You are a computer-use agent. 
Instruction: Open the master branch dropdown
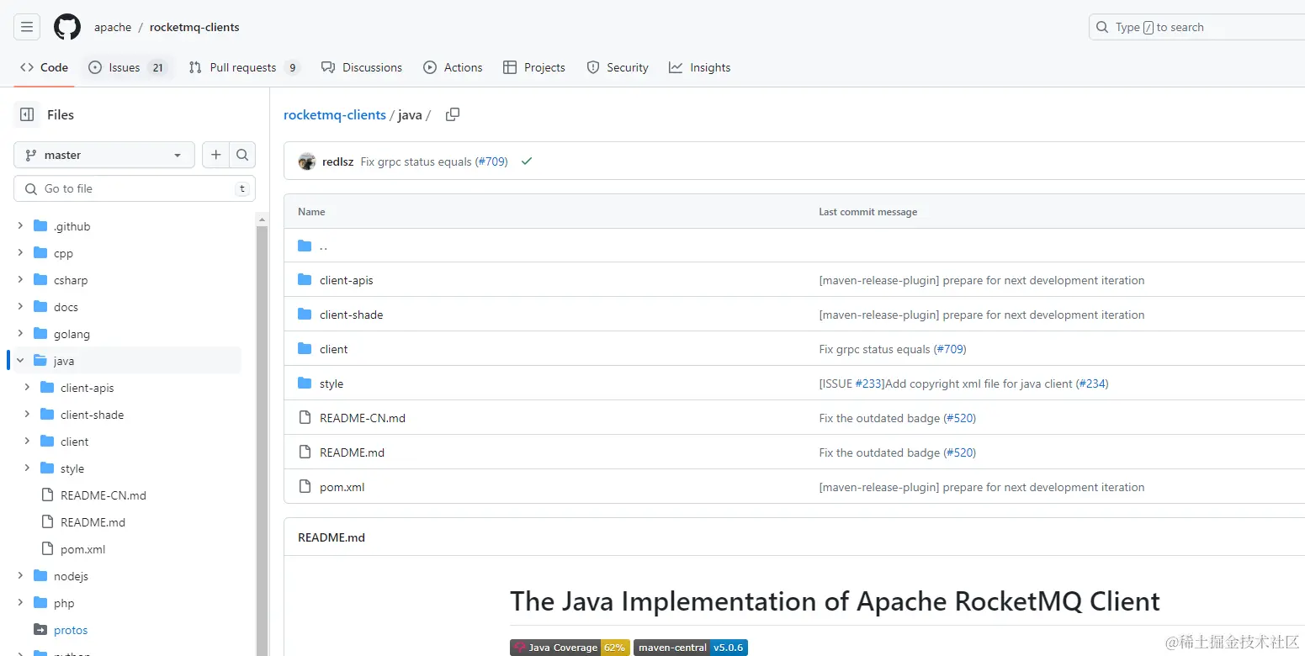[104, 155]
